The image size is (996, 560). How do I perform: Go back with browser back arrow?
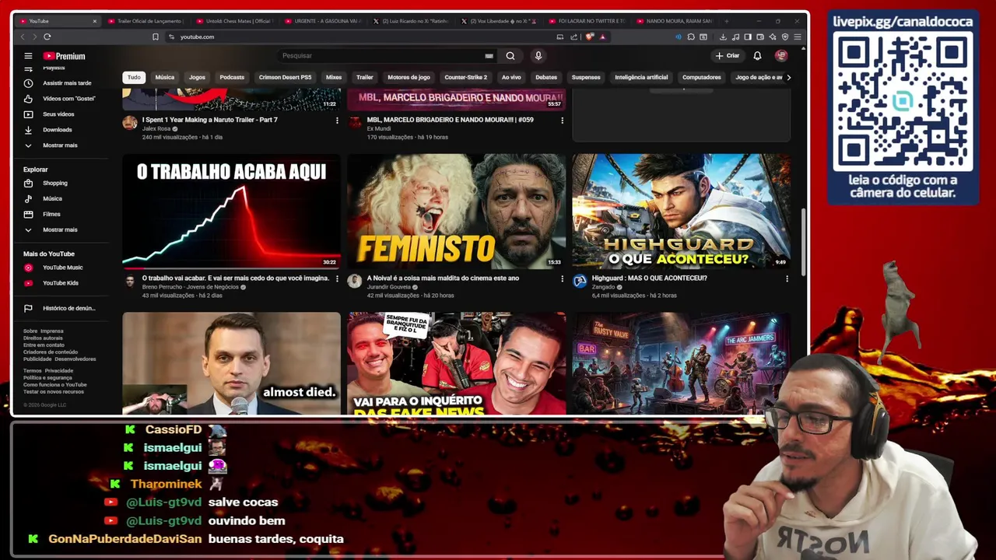click(x=22, y=37)
